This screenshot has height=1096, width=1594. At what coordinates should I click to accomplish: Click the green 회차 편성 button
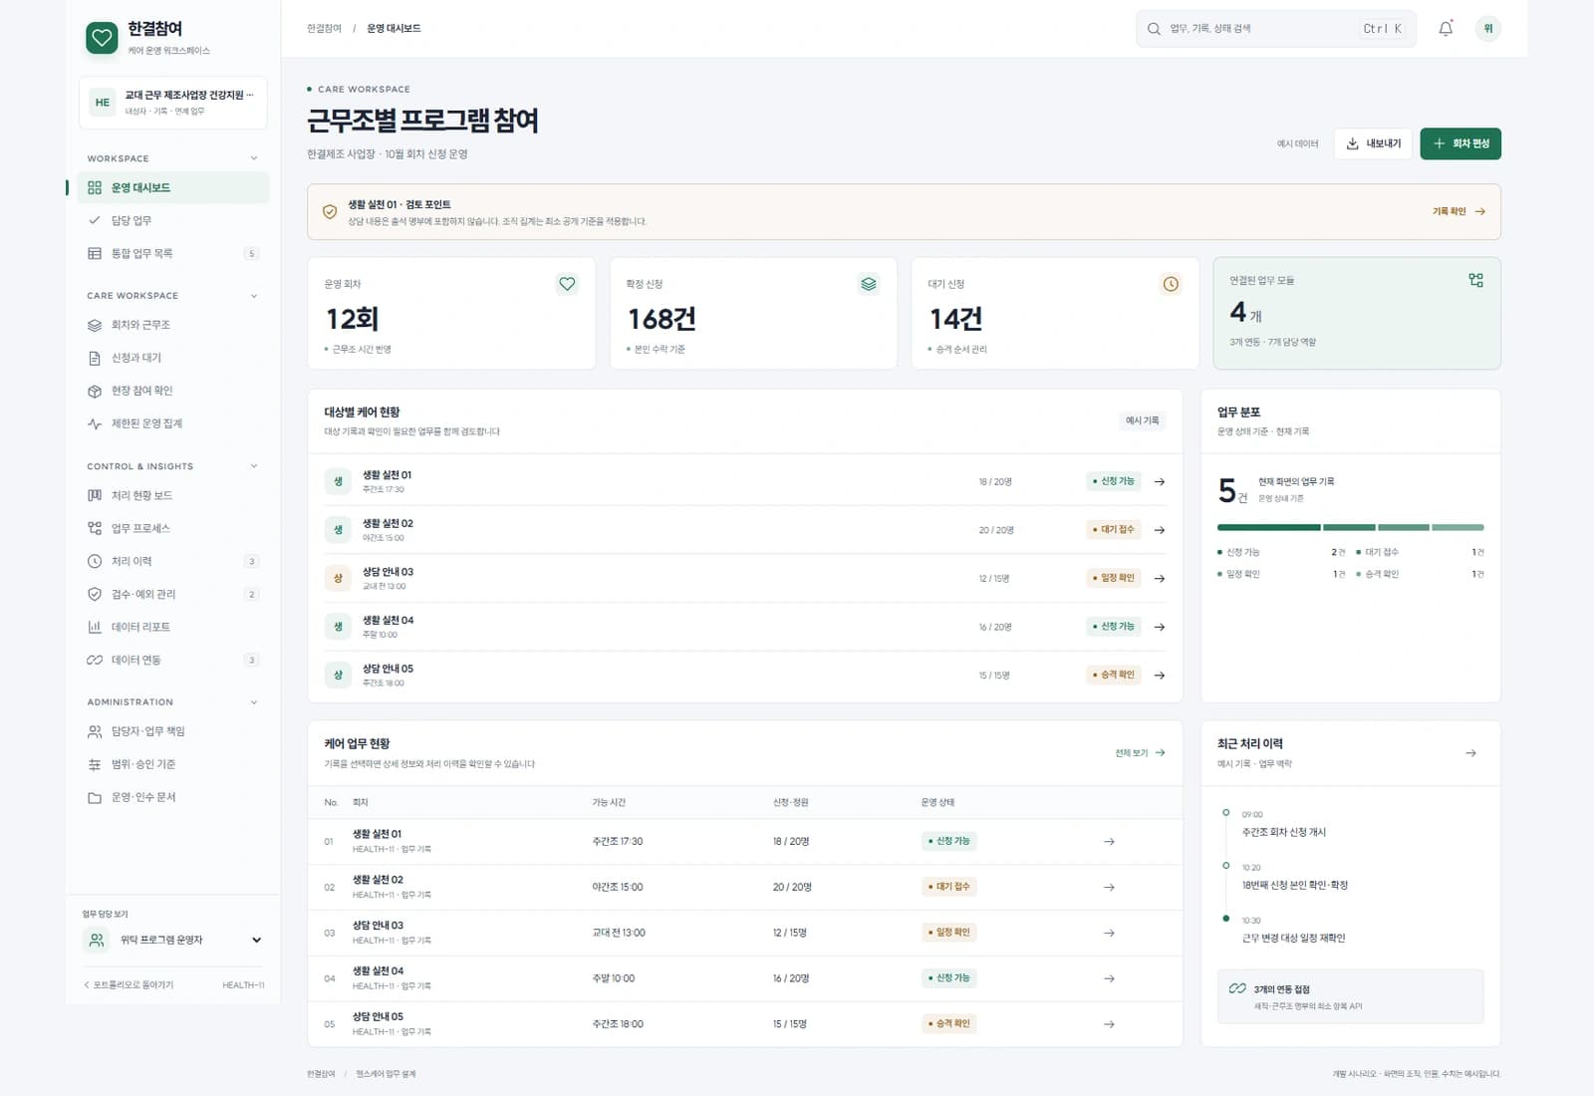coord(1461,143)
